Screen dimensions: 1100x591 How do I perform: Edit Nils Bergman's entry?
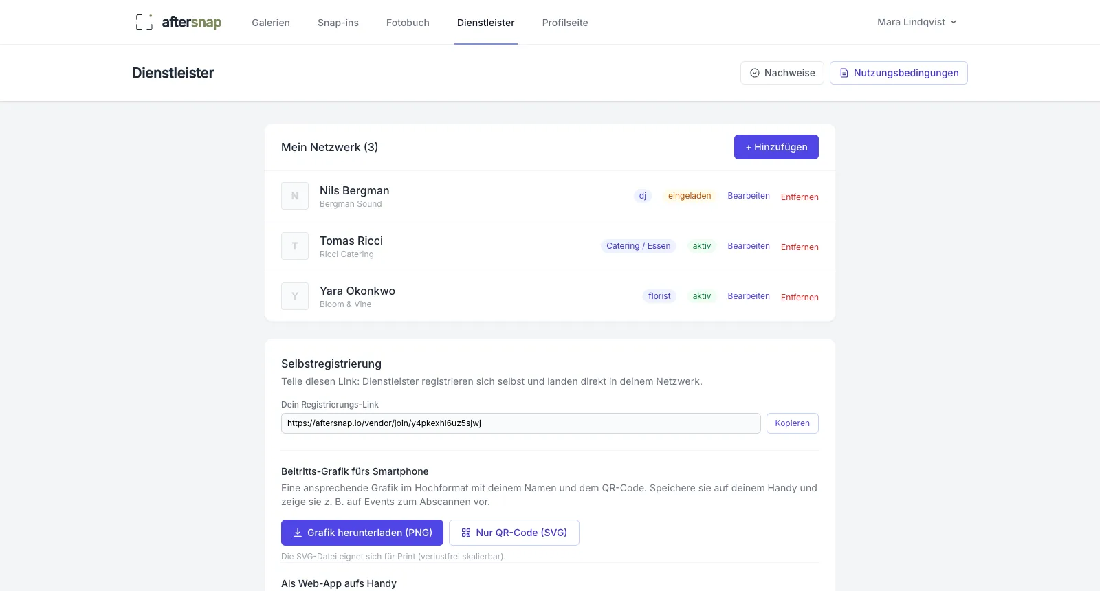tap(749, 196)
